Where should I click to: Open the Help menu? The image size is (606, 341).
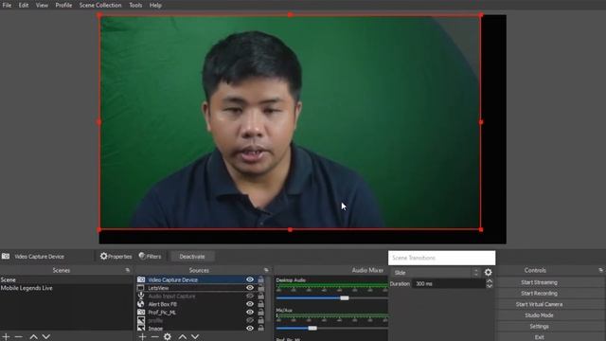point(155,5)
